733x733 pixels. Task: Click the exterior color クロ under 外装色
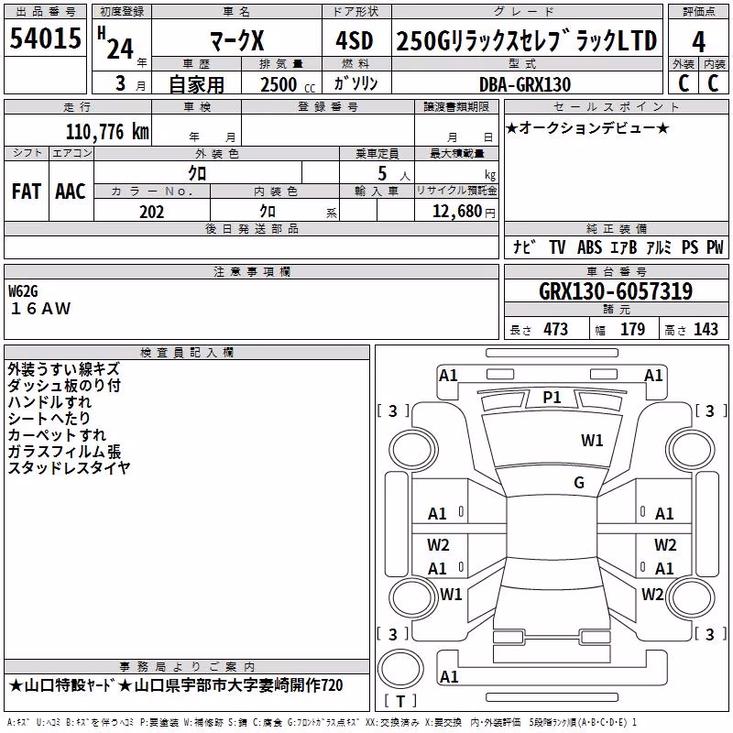pos(197,173)
